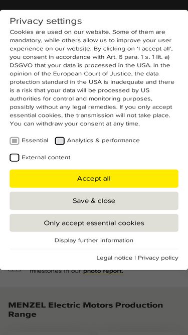Enable the Analytics & performance checkbox
The height and width of the screenshot is (335, 188).
(x=60, y=141)
